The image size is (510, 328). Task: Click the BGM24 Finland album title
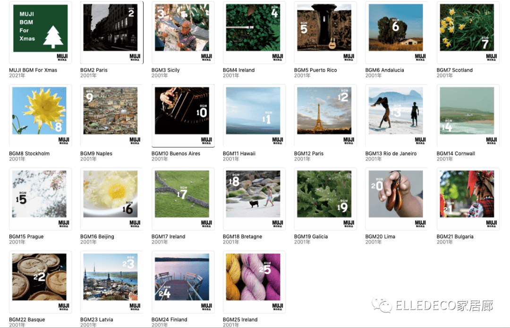[170, 320]
